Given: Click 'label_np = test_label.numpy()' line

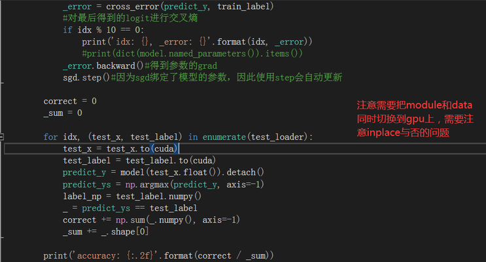Looking at the screenshot, I should point(131,196).
